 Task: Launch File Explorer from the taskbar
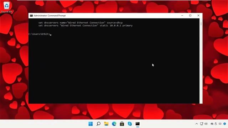click(106, 124)
